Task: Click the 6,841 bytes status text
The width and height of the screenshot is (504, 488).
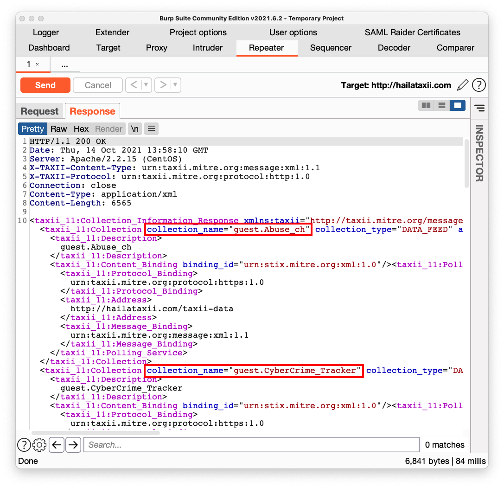Action: [427, 461]
